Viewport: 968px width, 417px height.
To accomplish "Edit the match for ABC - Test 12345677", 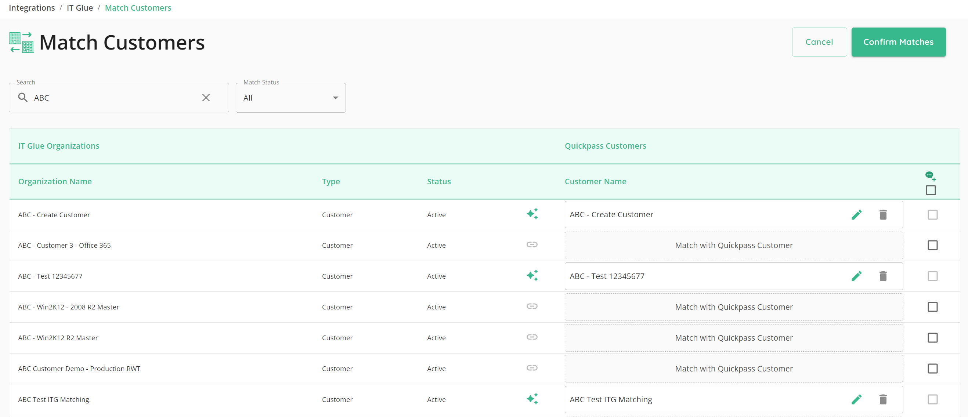I will (x=857, y=276).
